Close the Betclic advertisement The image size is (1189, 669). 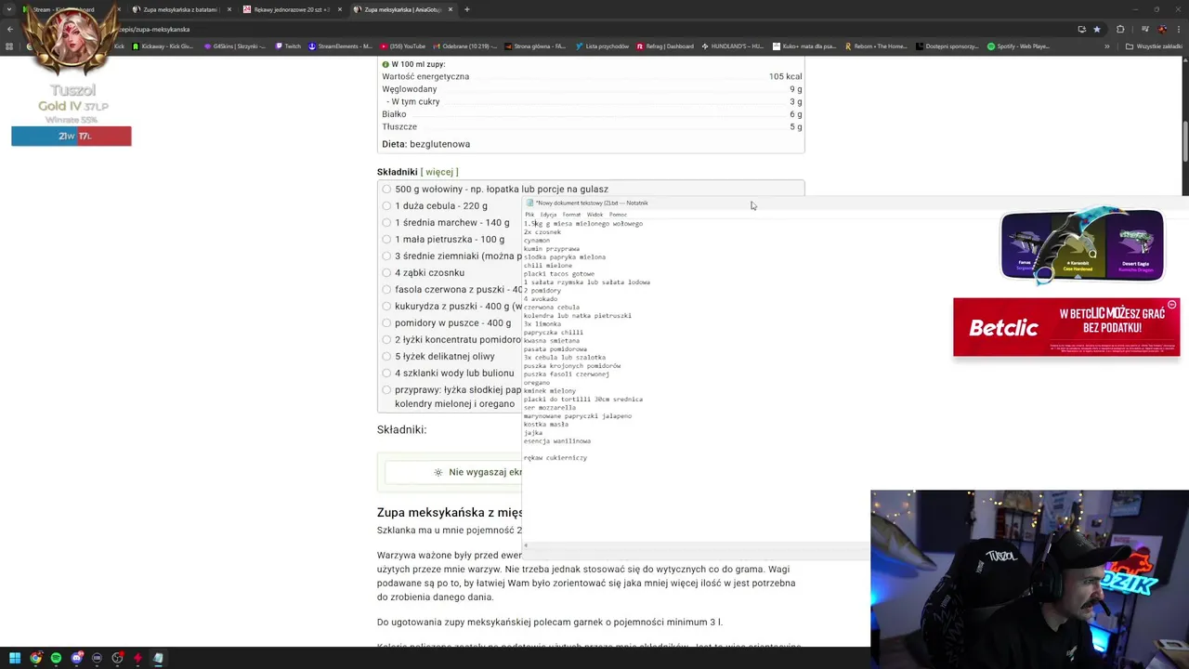coord(1171,305)
